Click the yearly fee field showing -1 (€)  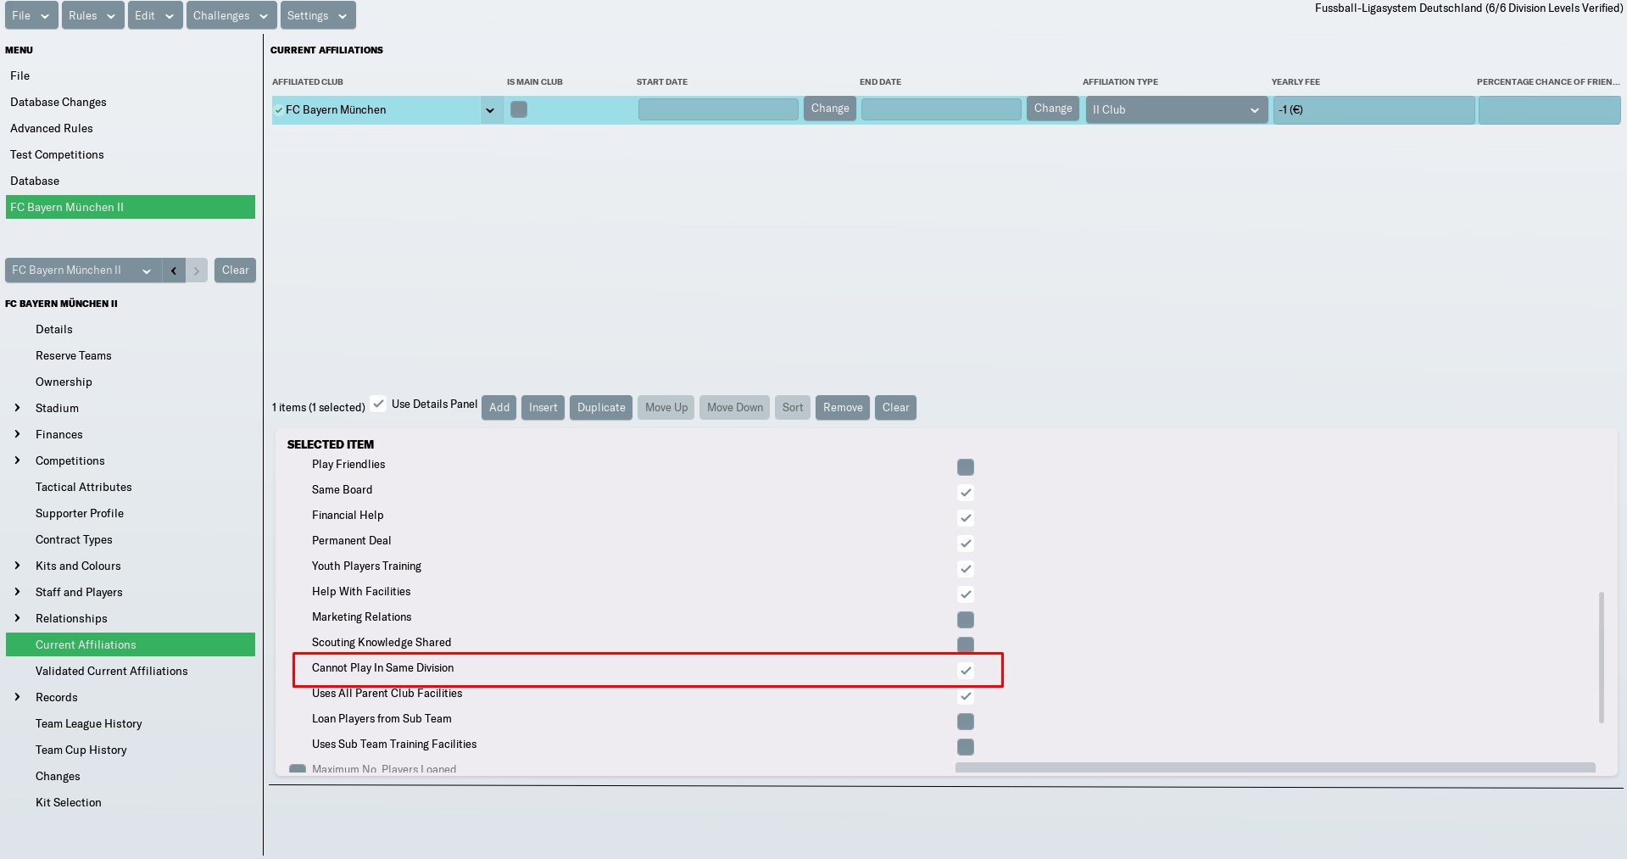tap(1373, 110)
